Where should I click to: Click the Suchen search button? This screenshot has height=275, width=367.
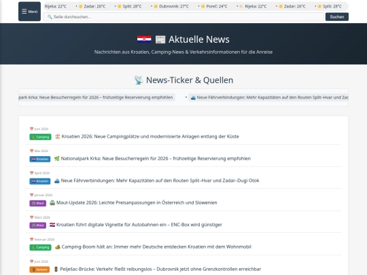point(337,17)
